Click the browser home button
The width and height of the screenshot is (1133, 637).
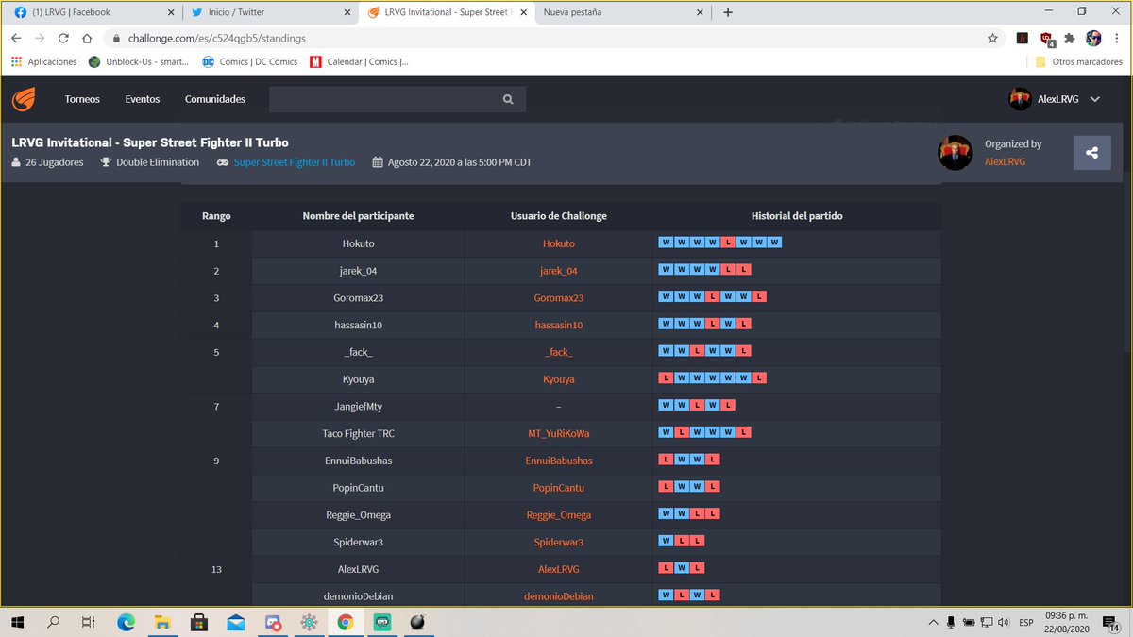[86, 39]
